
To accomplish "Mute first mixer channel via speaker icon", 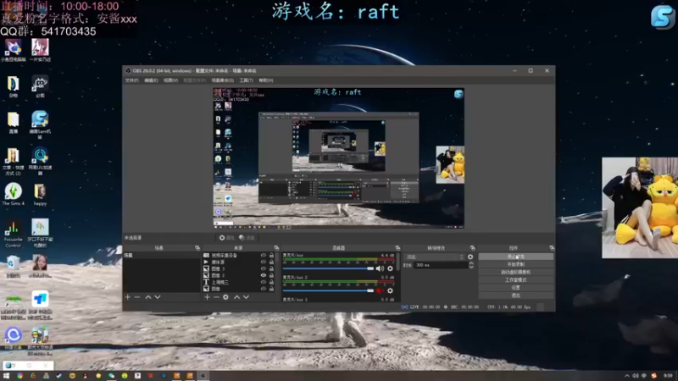I will [x=380, y=268].
